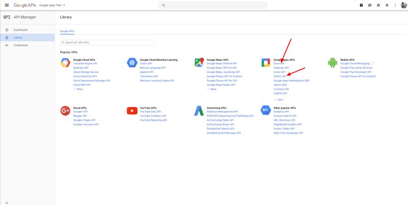Open the Drive API link

pyautogui.click(x=279, y=63)
